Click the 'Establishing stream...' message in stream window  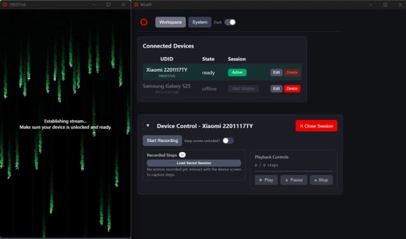65,121
